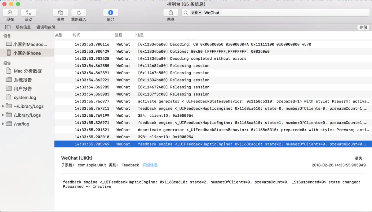
Task: Open Mac 分析数据 report
Action: click(x=27, y=71)
